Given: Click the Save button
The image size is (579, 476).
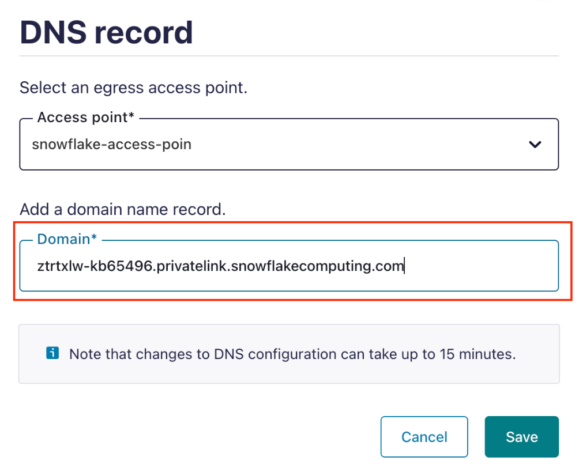Looking at the screenshot, I should [521, 436].
